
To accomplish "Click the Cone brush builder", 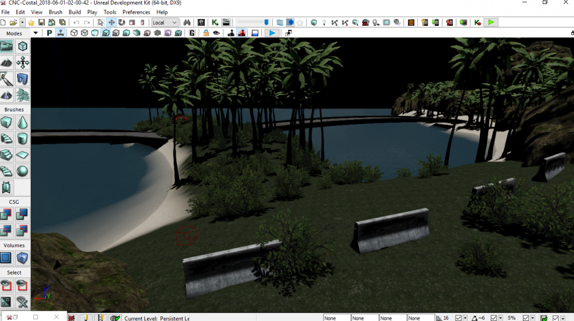I will pyautogui.click(x=23, y=122).
